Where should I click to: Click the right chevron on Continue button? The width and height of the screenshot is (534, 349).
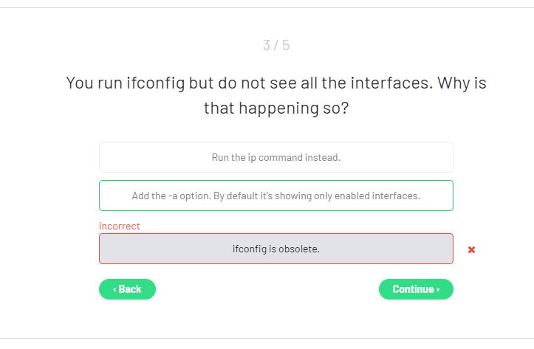click(x=438, y=289)
